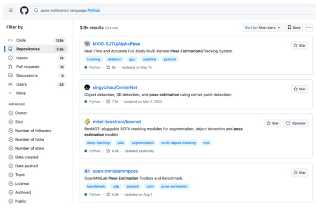Click the 'pose-estimation' topic tag
This screenshot has width=316, height=209.
tap(174, 187)
